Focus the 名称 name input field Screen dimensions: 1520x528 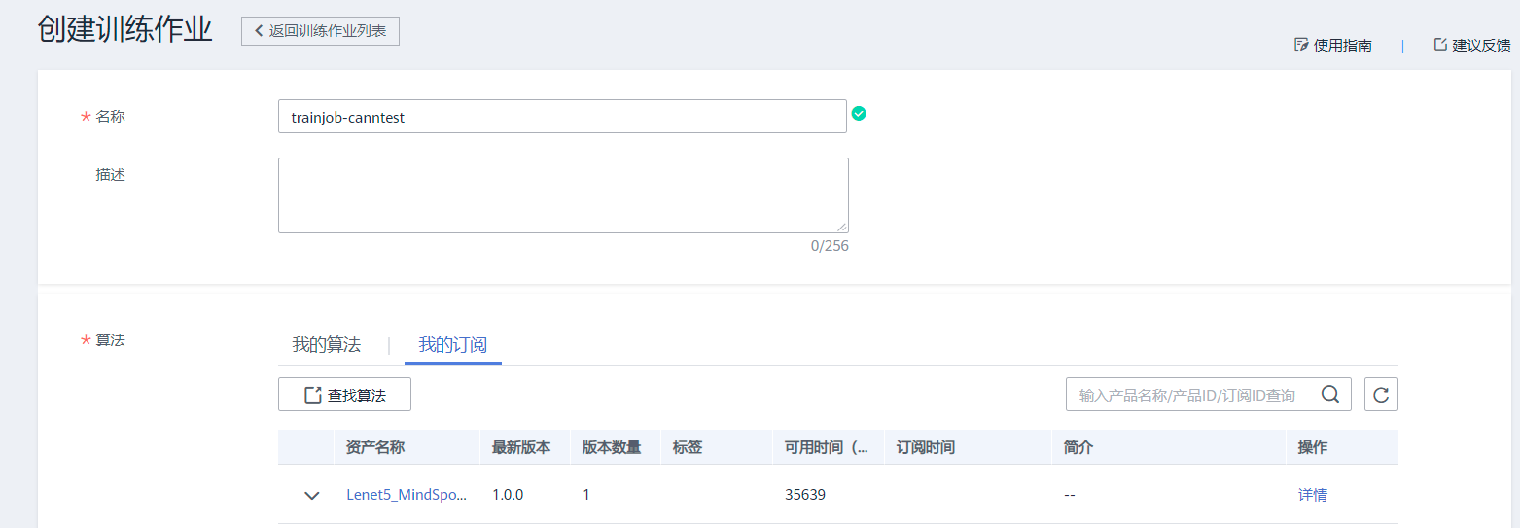pyautogui.click(x=562, y=117)
